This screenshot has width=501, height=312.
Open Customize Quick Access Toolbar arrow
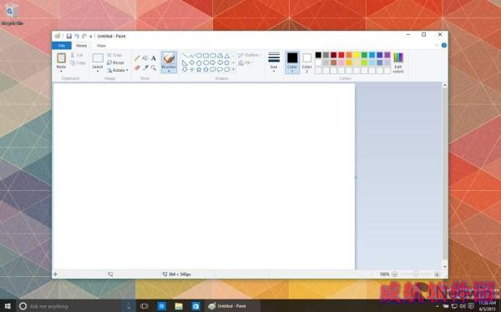[91, 37]
